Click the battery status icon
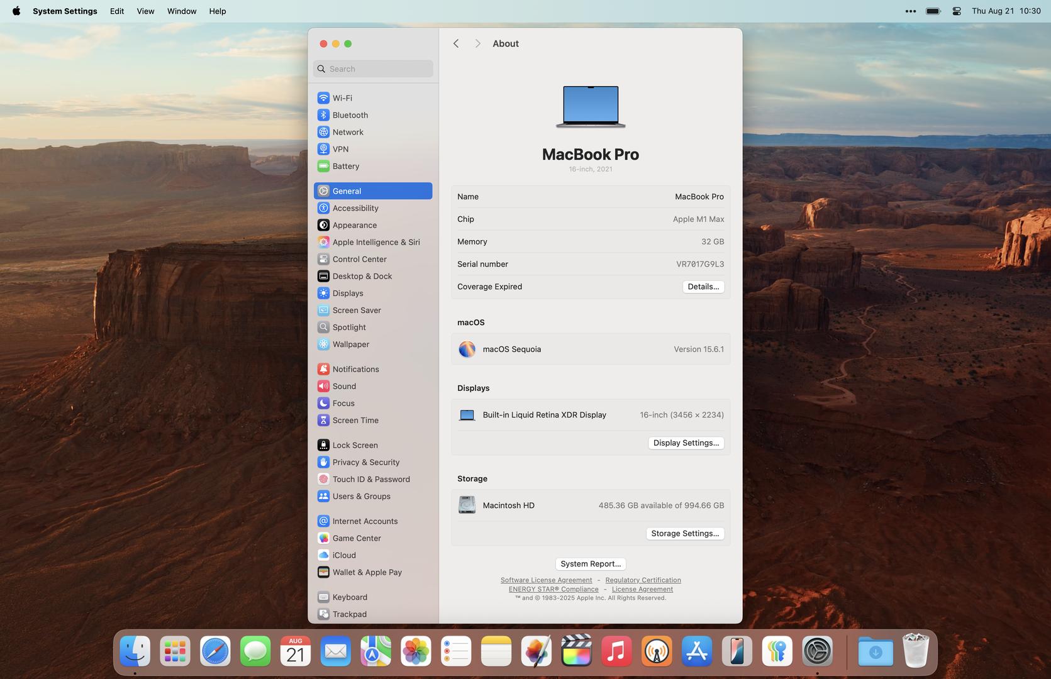 933,11
